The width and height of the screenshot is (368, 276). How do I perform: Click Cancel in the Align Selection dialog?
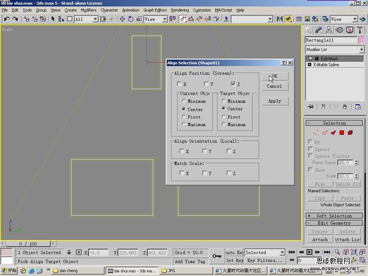[275, 86]
